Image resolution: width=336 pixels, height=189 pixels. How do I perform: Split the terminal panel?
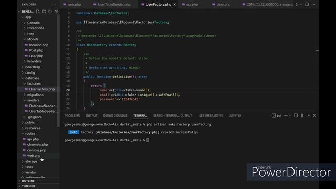296,115
